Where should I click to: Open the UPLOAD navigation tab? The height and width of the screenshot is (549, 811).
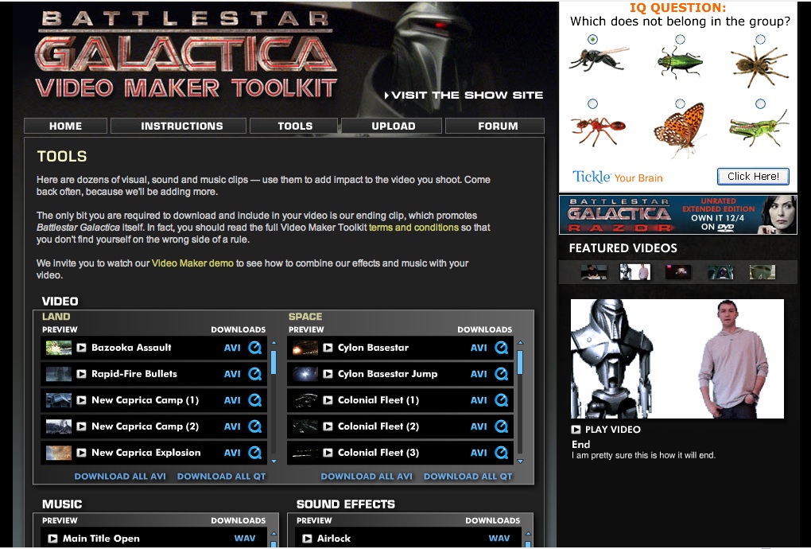(391, 126)
